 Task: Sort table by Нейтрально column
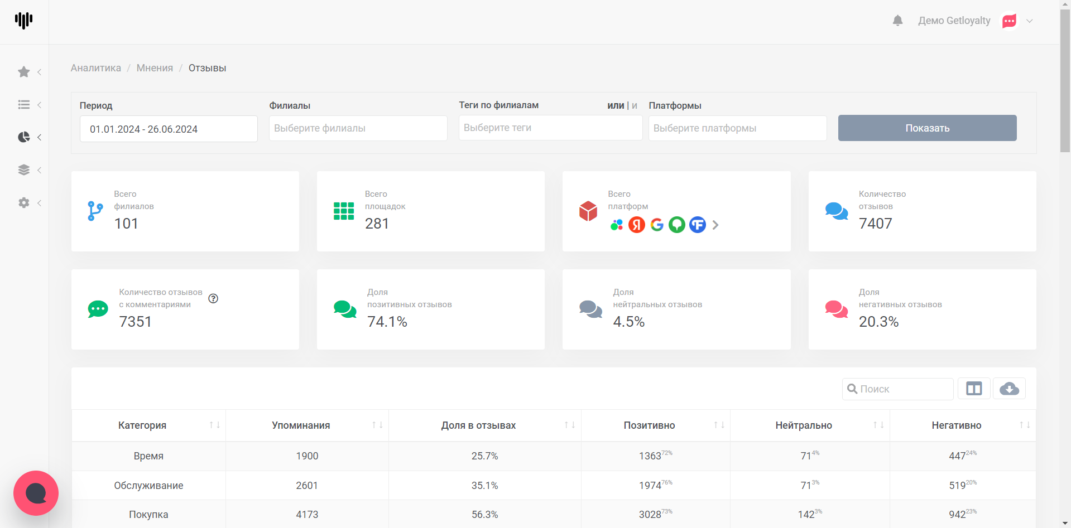(x=810, y=425)
